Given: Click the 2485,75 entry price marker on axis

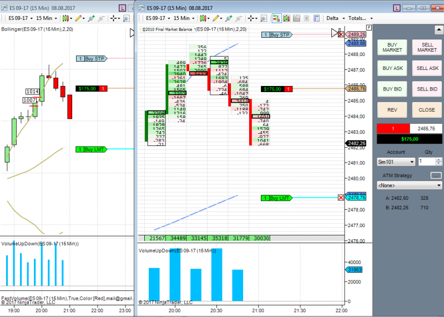Looking at the screenshot, I should tap(356, 89).
